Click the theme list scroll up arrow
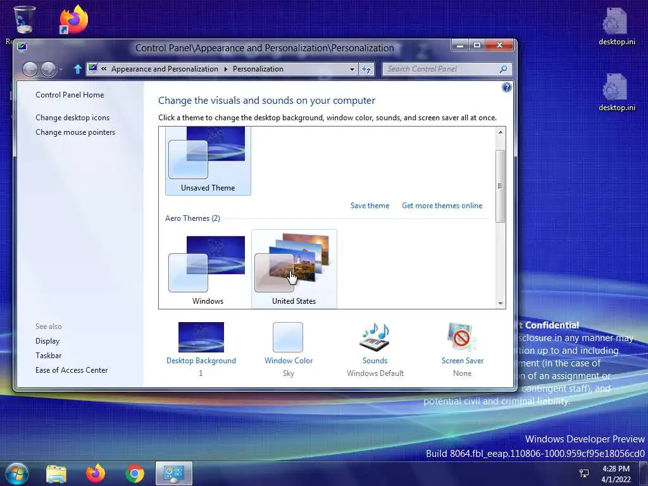The image size is (648, 486). pyautogui.click(x=501, y=132)
